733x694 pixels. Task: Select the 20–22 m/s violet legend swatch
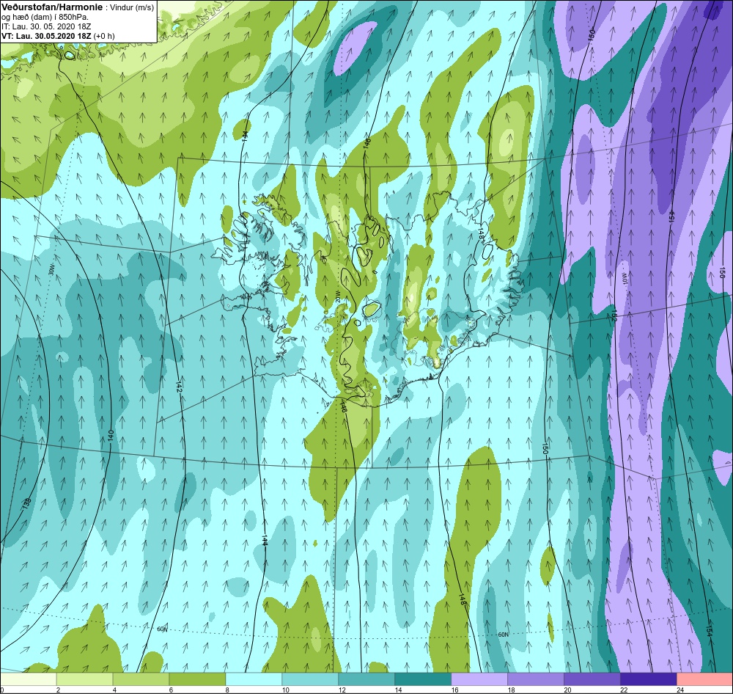(592, 679)
